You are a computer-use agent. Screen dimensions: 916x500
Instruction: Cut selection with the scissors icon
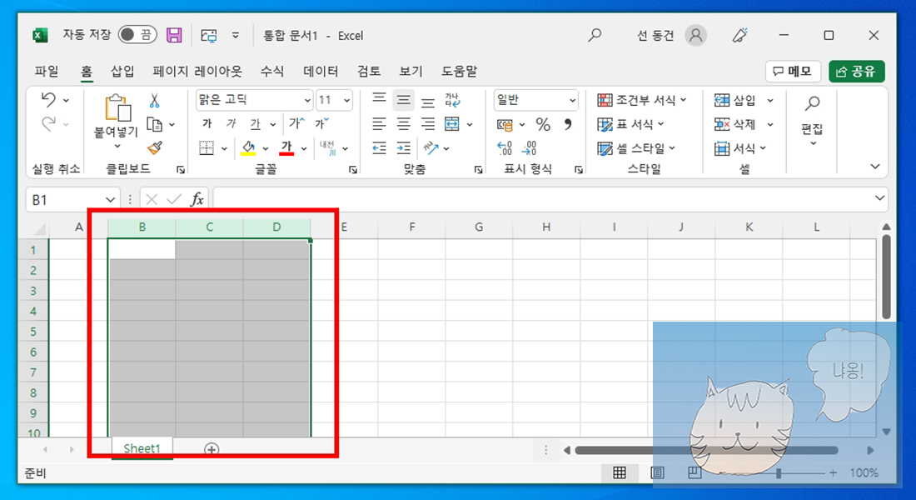pyautogui.click(x=154, y=101)
